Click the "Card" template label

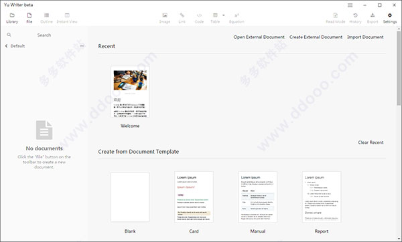click(x=194, y=231)
